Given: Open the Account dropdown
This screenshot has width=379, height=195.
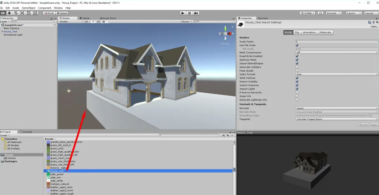Looking at the screenshot, I should coord(334,13).
